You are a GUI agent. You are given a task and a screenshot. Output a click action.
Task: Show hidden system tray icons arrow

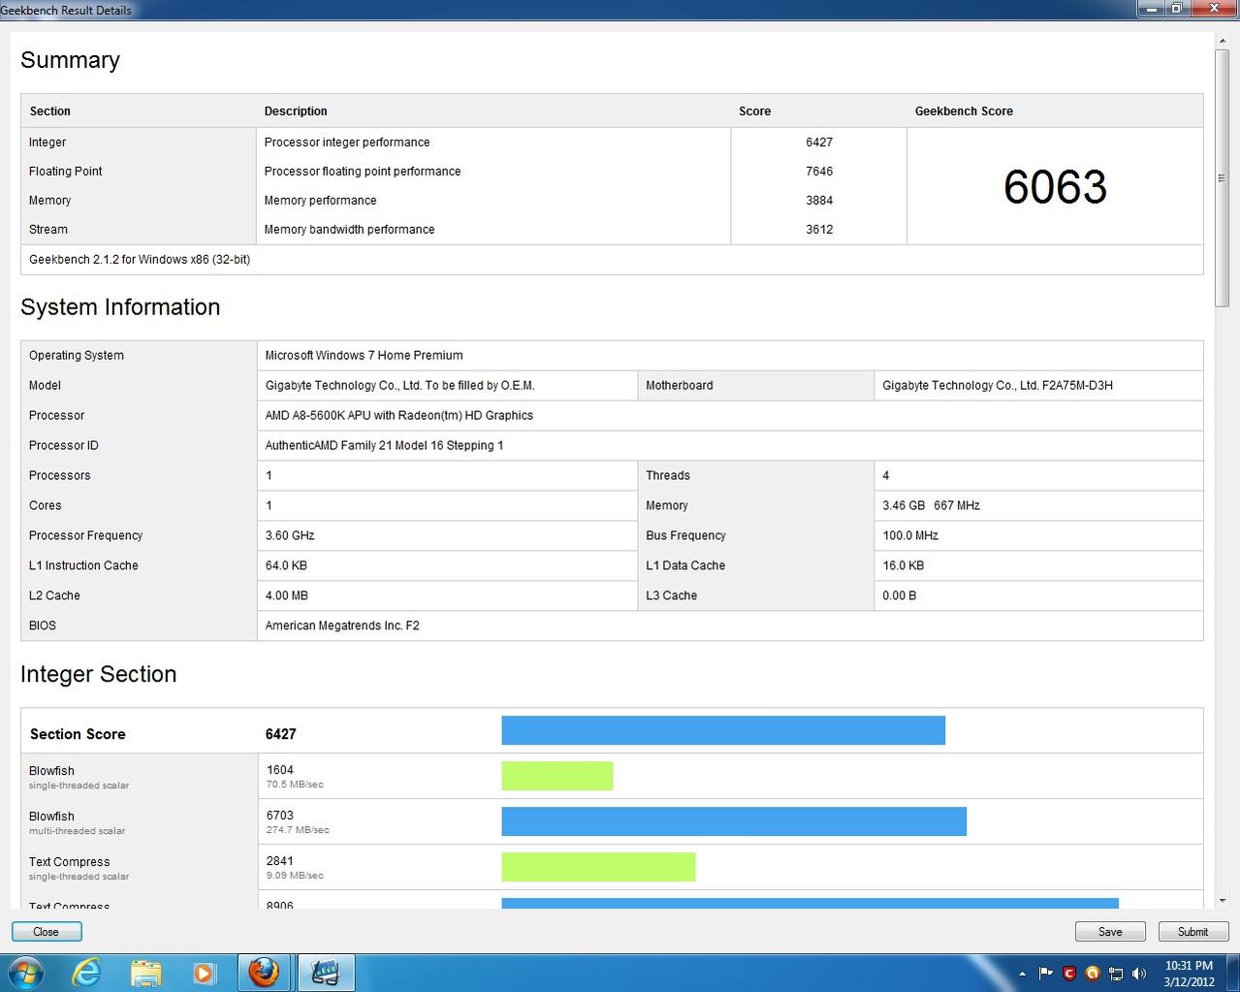click(x=1022, y=974)
